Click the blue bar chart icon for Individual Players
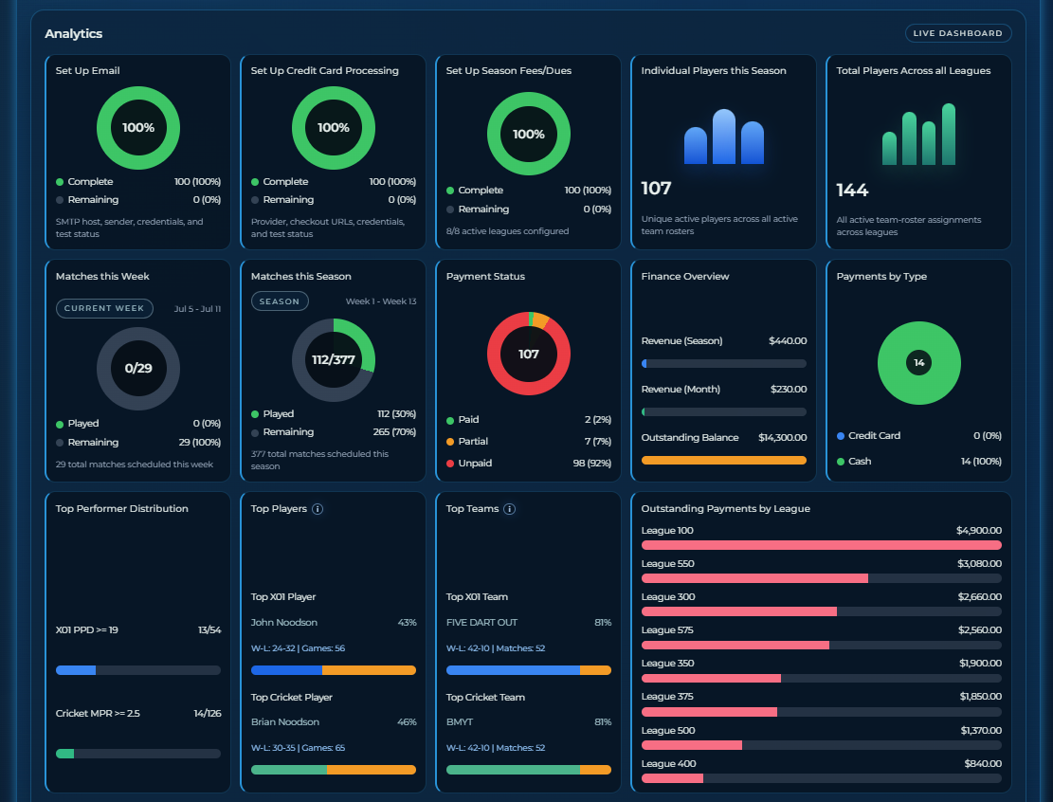The height and width of the screenshot is (802, 1053). (724, 137)
